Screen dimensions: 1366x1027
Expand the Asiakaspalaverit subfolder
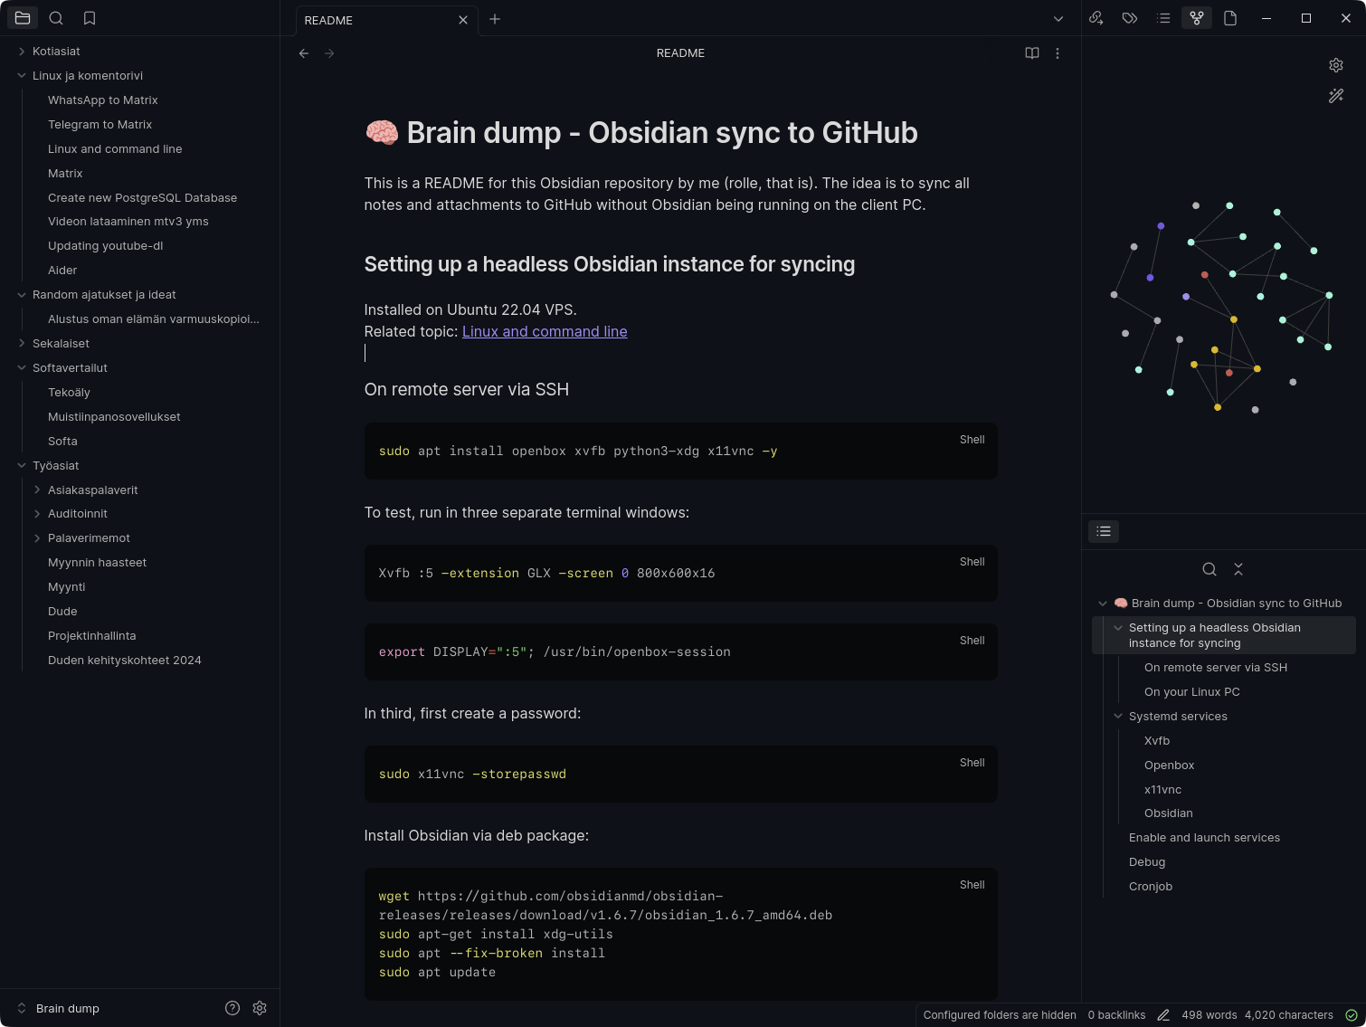point(37,490)
